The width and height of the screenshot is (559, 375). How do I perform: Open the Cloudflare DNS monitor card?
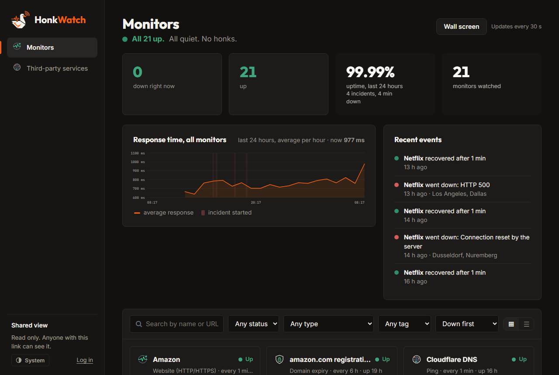coord(469,361)
